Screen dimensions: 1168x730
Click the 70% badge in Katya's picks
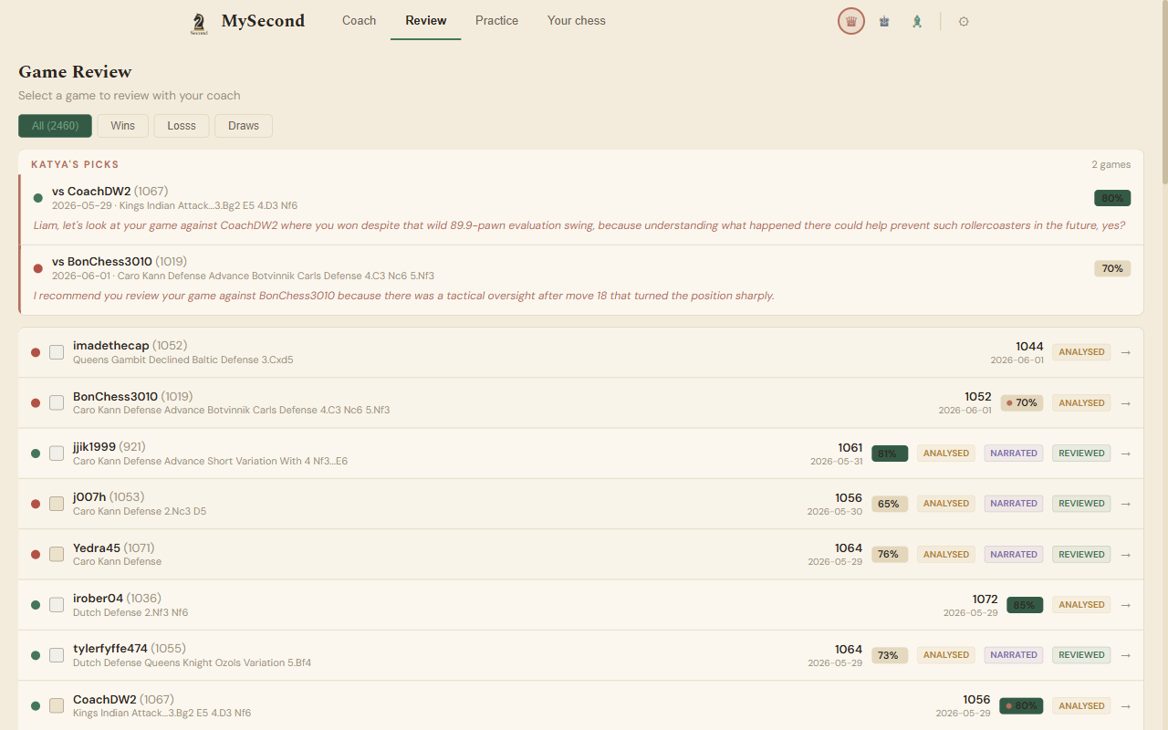(1112, 268)
